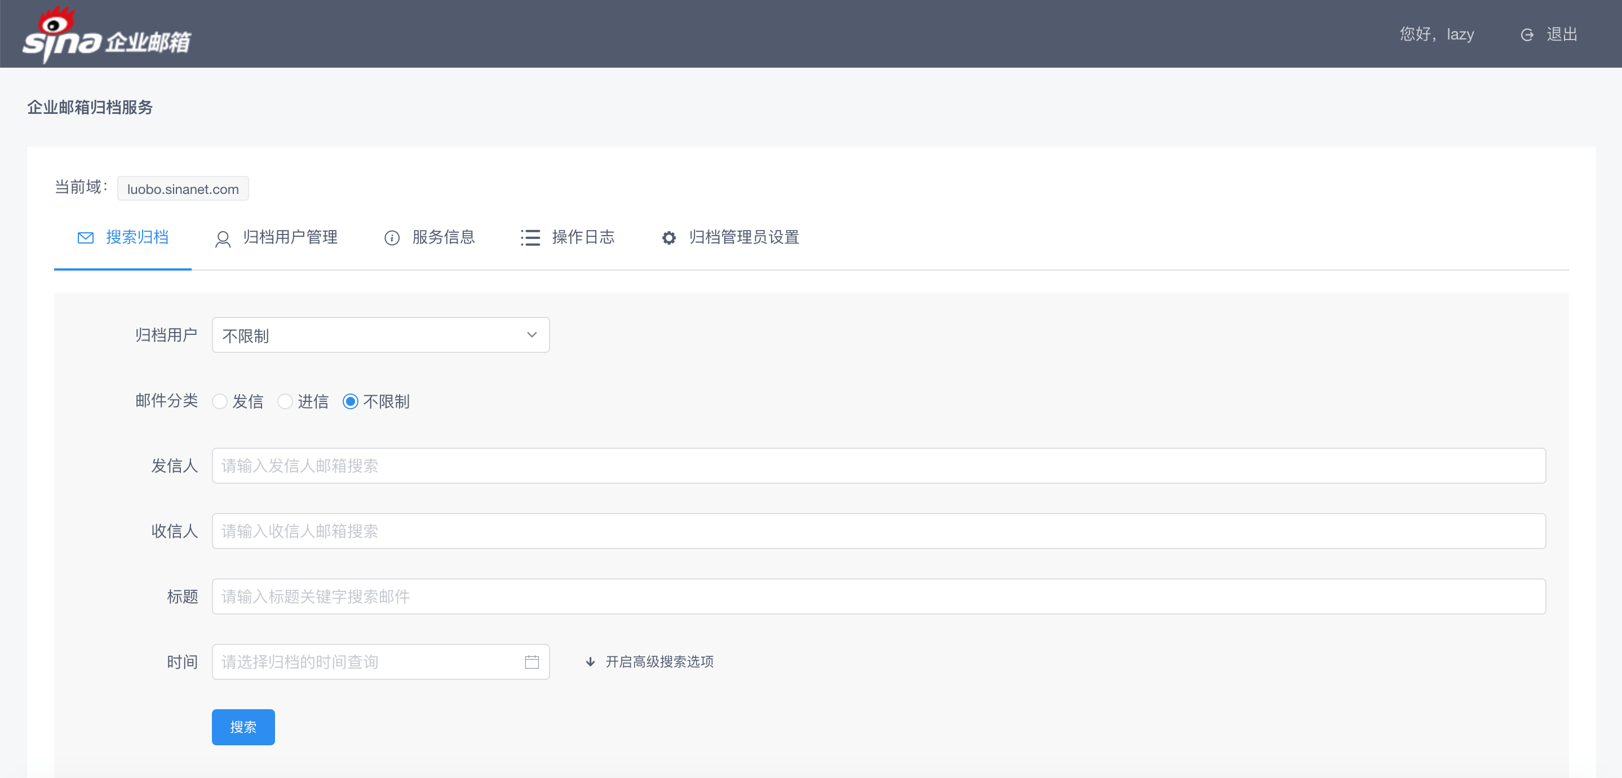This screenshot has height=778, width=1622.
Task: Click the info icon for 服务信息
Action: coord(392,237)
